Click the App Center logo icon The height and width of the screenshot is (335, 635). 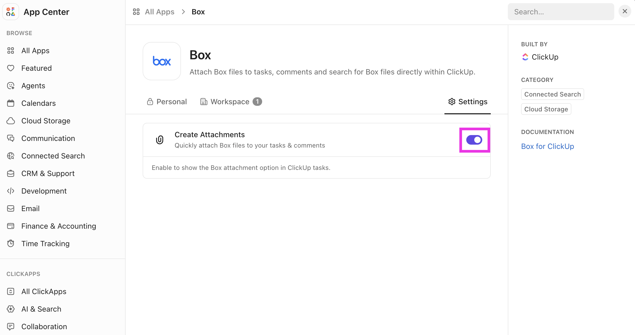coord(11,11)
